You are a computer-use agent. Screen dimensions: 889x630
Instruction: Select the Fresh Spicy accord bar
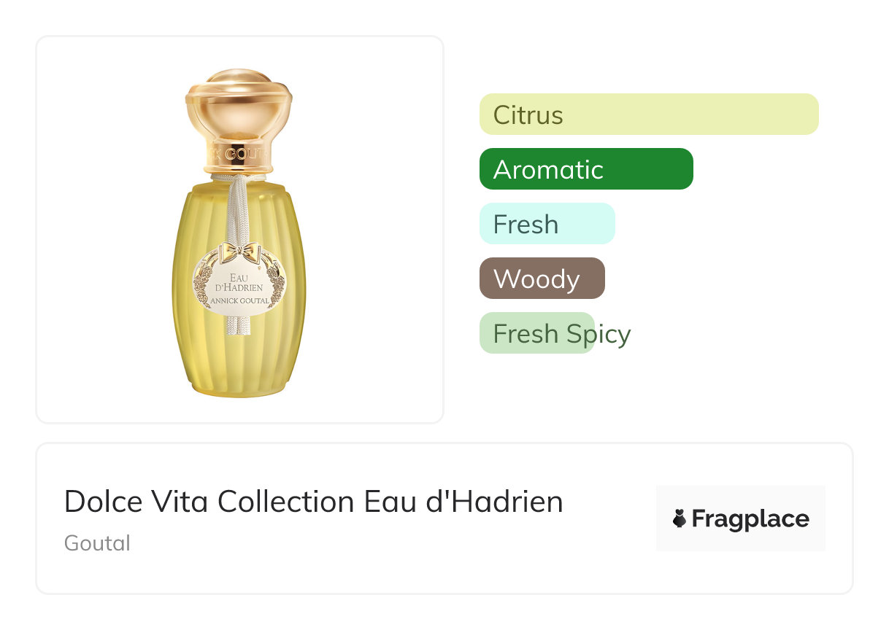pos(536,333)
